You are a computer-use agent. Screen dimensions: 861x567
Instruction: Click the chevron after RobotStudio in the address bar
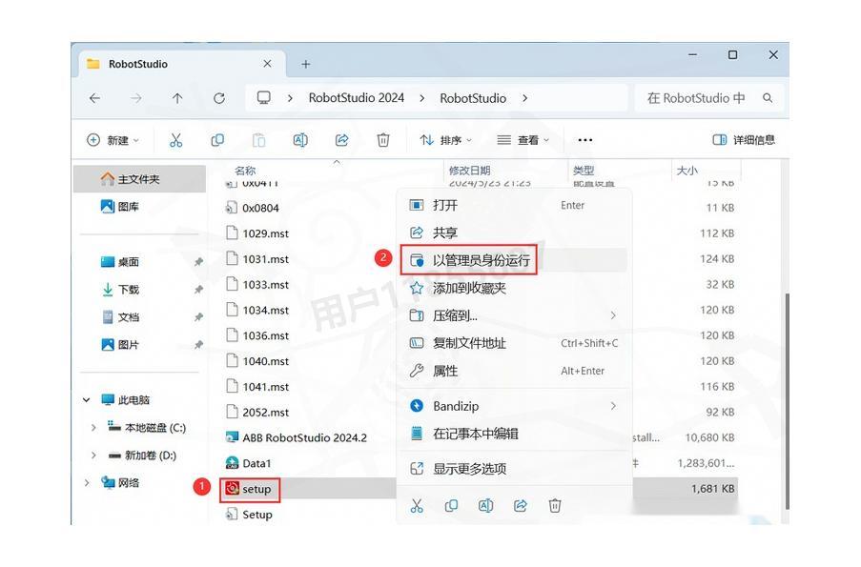[525, 98]
